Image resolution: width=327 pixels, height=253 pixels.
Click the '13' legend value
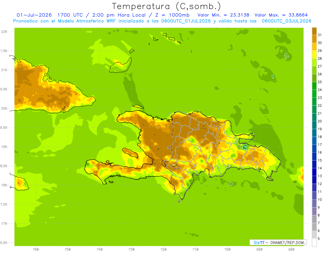coord(320,176)
